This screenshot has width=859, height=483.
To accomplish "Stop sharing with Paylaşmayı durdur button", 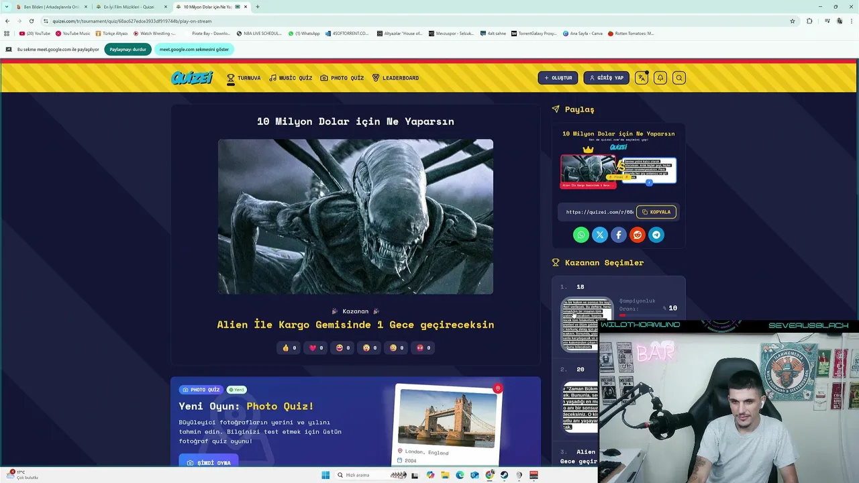I will click(x=128, y=50).
